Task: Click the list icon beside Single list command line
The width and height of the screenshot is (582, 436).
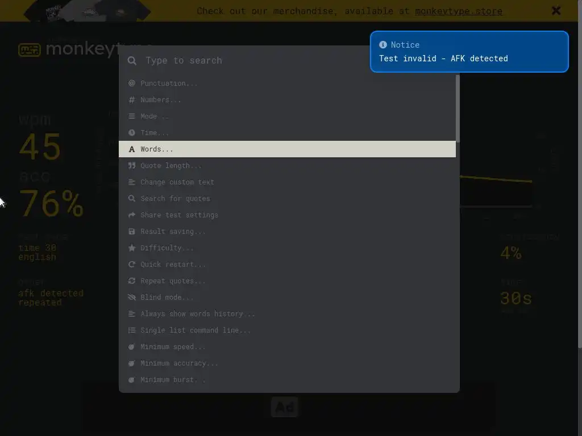Action: pyautogui.click(x=132, y=330)
